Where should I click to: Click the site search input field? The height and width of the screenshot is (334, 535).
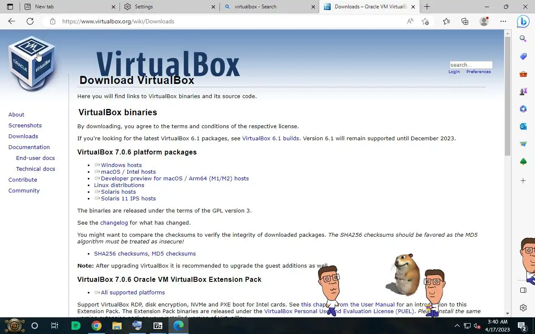(471, 65)
